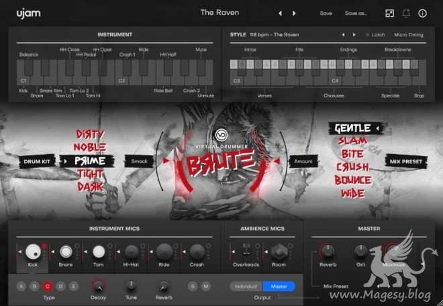The image size is (443, 306).
Task: Click the Mix Preset label button
Action: 406,161
